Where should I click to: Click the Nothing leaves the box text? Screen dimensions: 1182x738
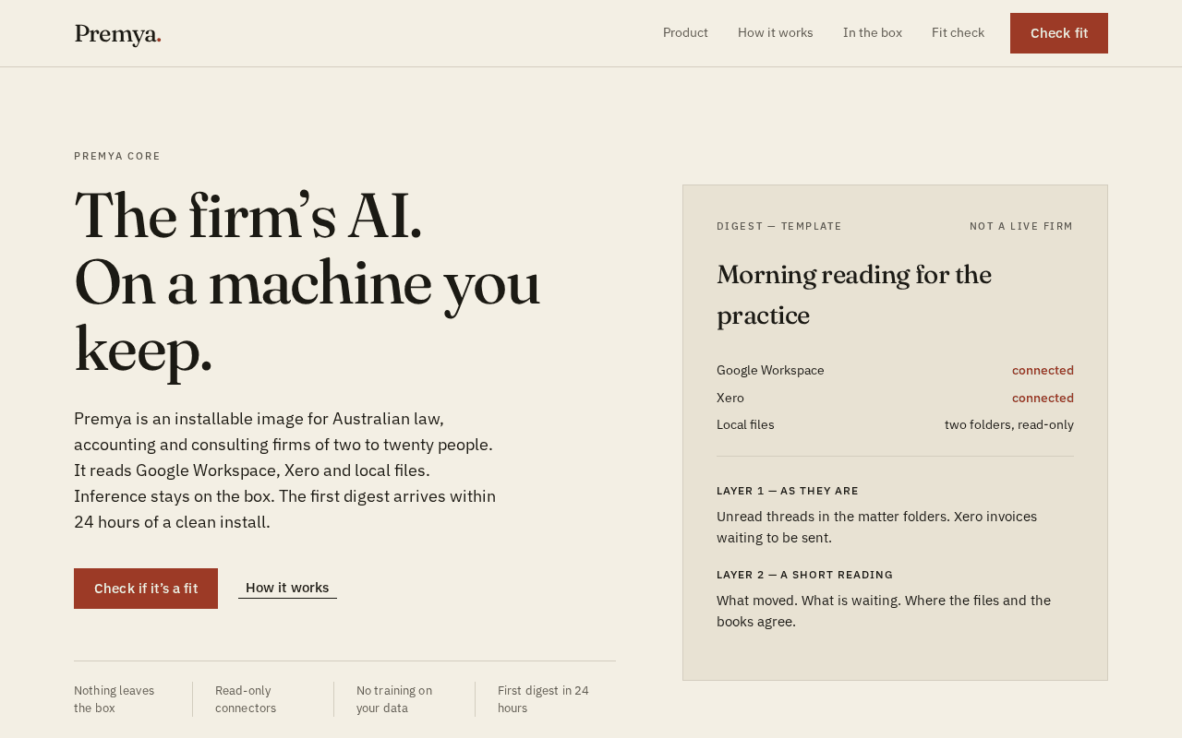coord(115,699)
